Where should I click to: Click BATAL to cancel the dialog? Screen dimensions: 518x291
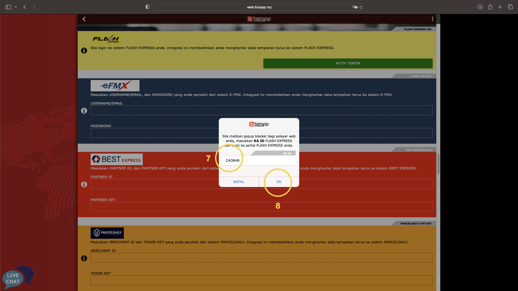[239, 182]
